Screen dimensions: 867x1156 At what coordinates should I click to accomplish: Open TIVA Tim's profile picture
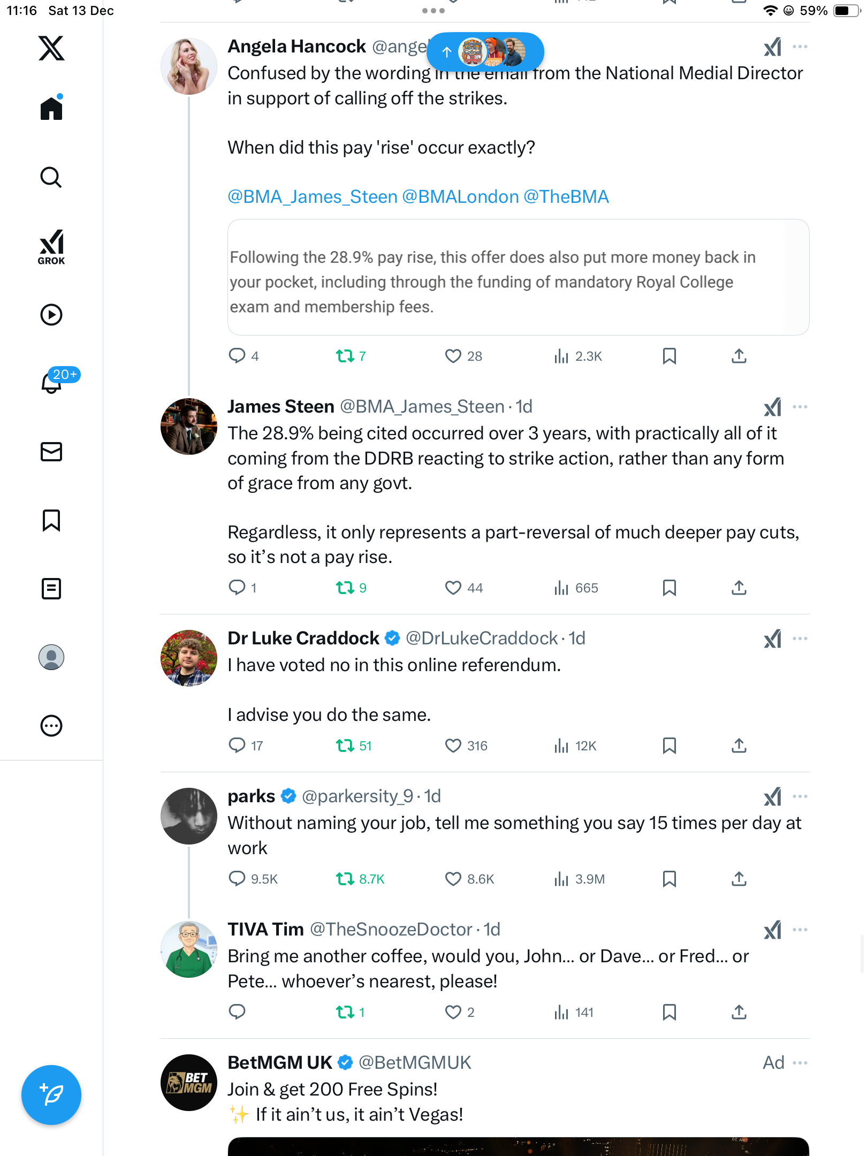[x=189, y=949]
